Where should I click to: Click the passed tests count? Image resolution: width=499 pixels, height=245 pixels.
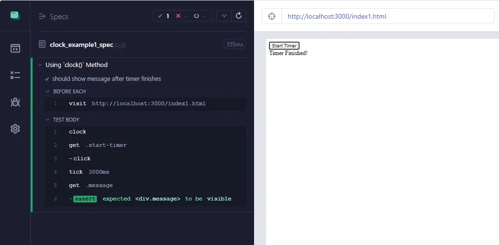(x=163, y=16)
